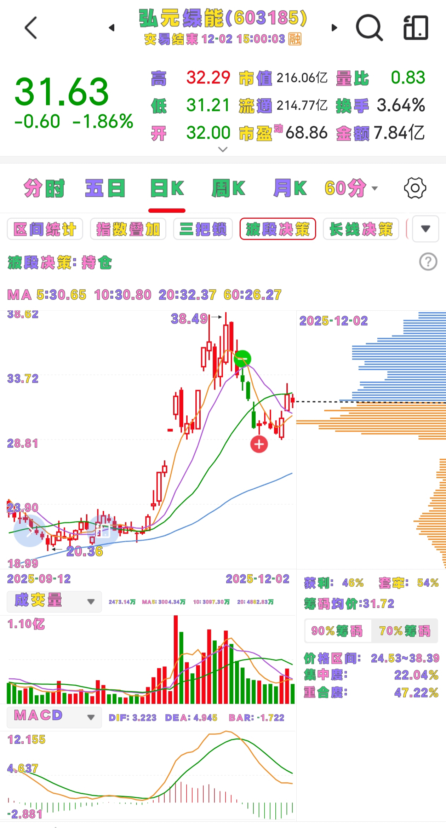The height and width of the screenshot is (828, 446).
Task: Open the 60分 period dropdown
Action: click(351, 188)
